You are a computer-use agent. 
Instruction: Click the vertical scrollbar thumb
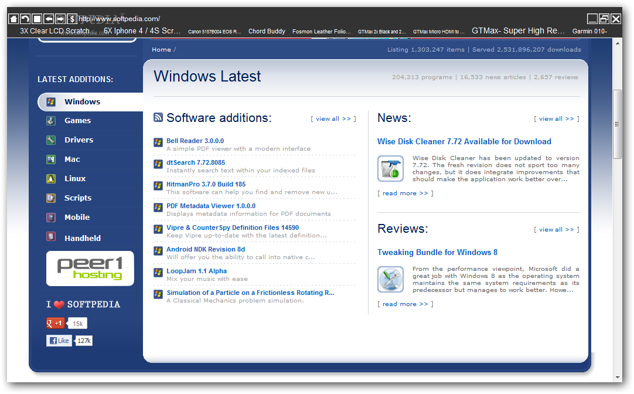[x=617, y=124]
